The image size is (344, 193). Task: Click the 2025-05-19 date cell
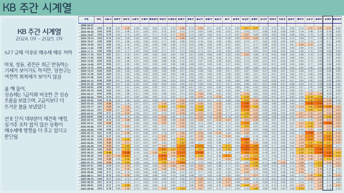(87, 136)
